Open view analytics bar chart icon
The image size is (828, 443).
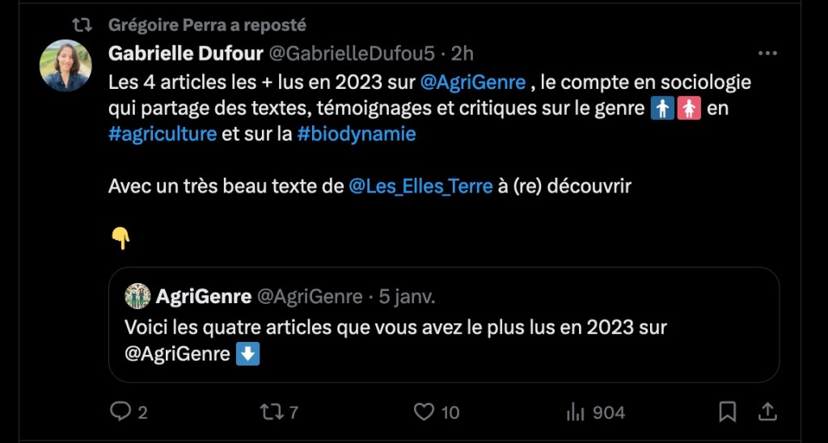pyautogui.click(x=576, y=412)
